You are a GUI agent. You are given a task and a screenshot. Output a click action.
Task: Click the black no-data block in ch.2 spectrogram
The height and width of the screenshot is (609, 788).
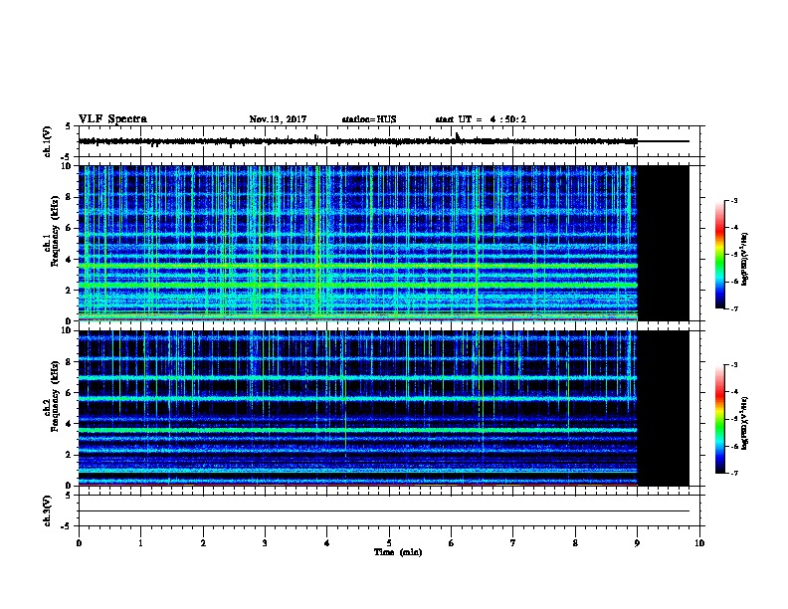tap(664, 408)
